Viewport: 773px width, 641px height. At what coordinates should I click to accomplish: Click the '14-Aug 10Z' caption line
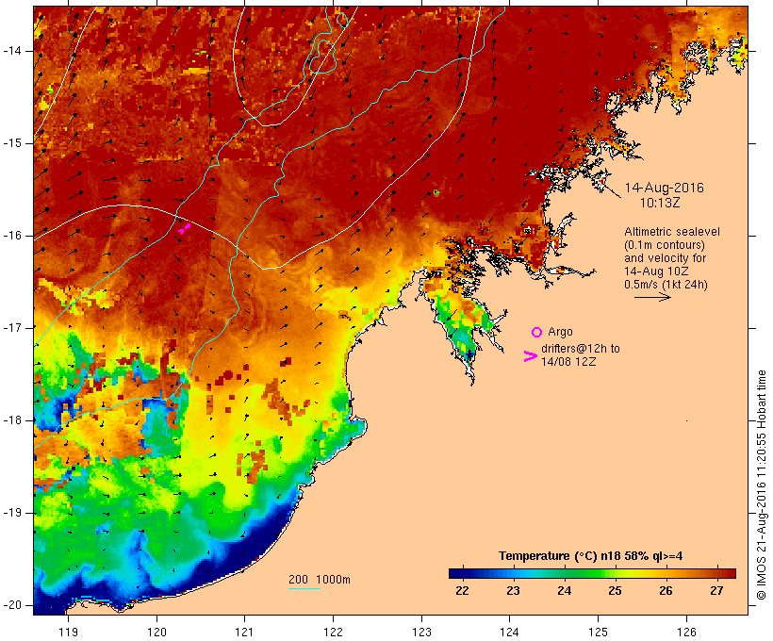point(656,271)
